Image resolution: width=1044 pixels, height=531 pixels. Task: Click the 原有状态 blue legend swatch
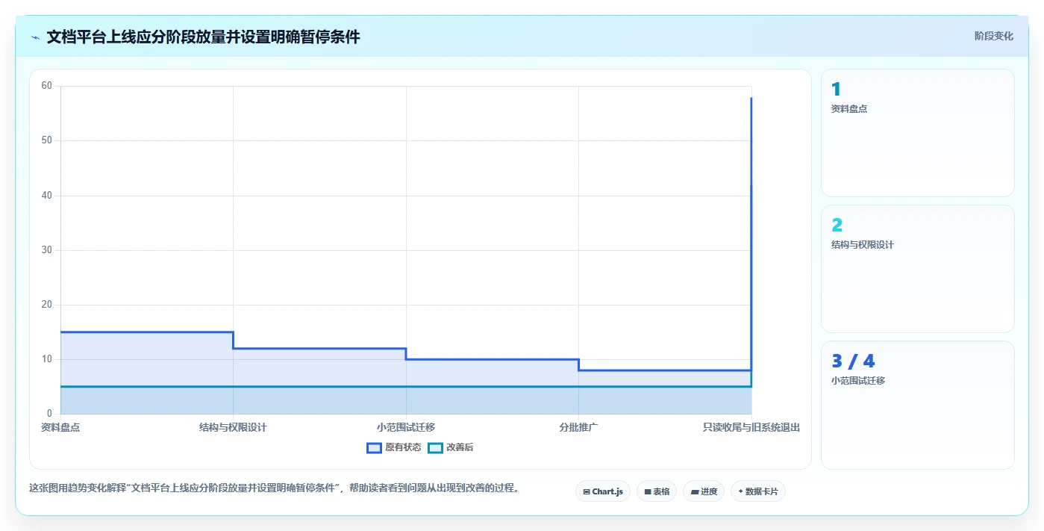coord(375,447)
